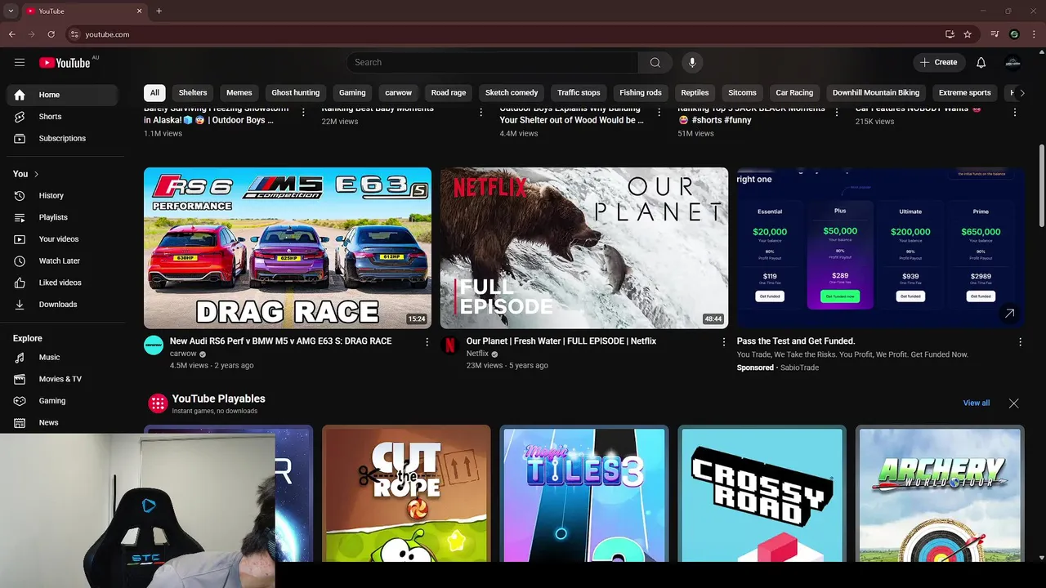This screenshot has height=588, width=1046.
Task: Open Downloads in the sidebar
Action: (64, 305)
